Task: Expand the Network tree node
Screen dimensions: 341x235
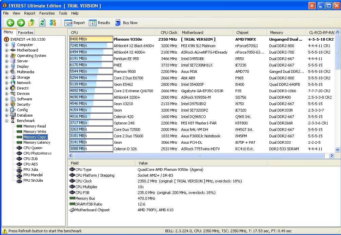Action: point(6,83)
